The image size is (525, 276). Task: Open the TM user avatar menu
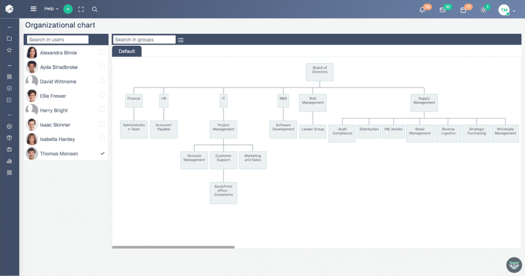[504, 10]
